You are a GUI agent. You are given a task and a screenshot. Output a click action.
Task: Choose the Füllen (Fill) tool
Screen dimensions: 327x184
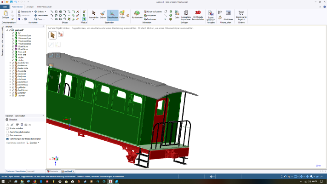pos(122,15)
